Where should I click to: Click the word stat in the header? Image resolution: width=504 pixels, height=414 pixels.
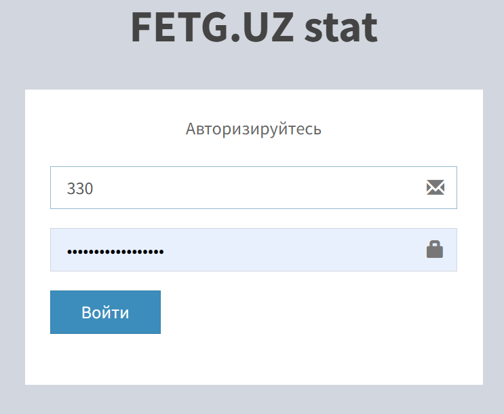pos(341,29)
